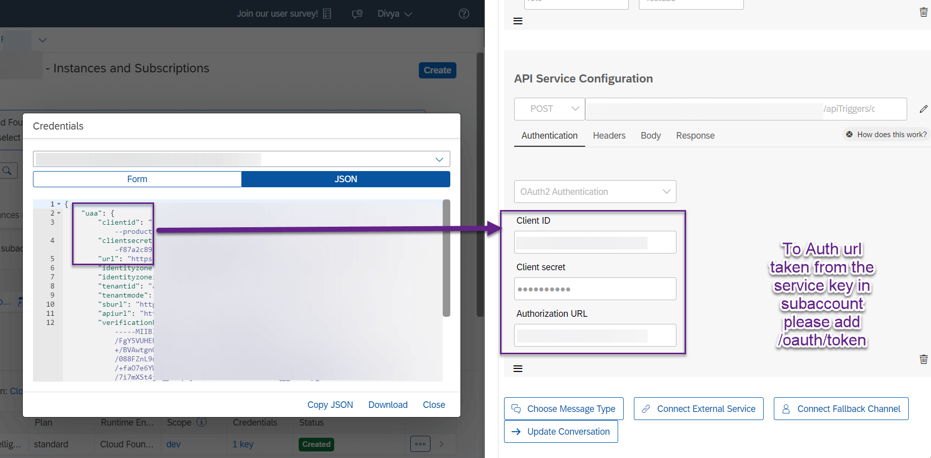Select the Form tab in the Credentials dialog
This screenshot has height=458, width=931.
pyautogui.click(x=137, y=179)
